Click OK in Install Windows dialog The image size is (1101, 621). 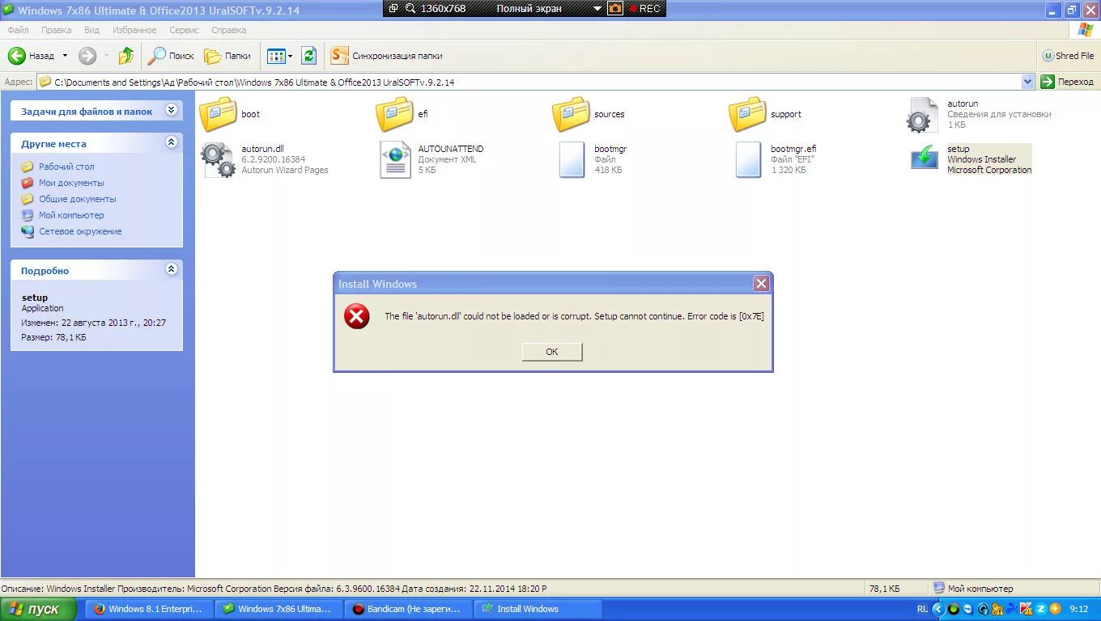tap(552, 352)
